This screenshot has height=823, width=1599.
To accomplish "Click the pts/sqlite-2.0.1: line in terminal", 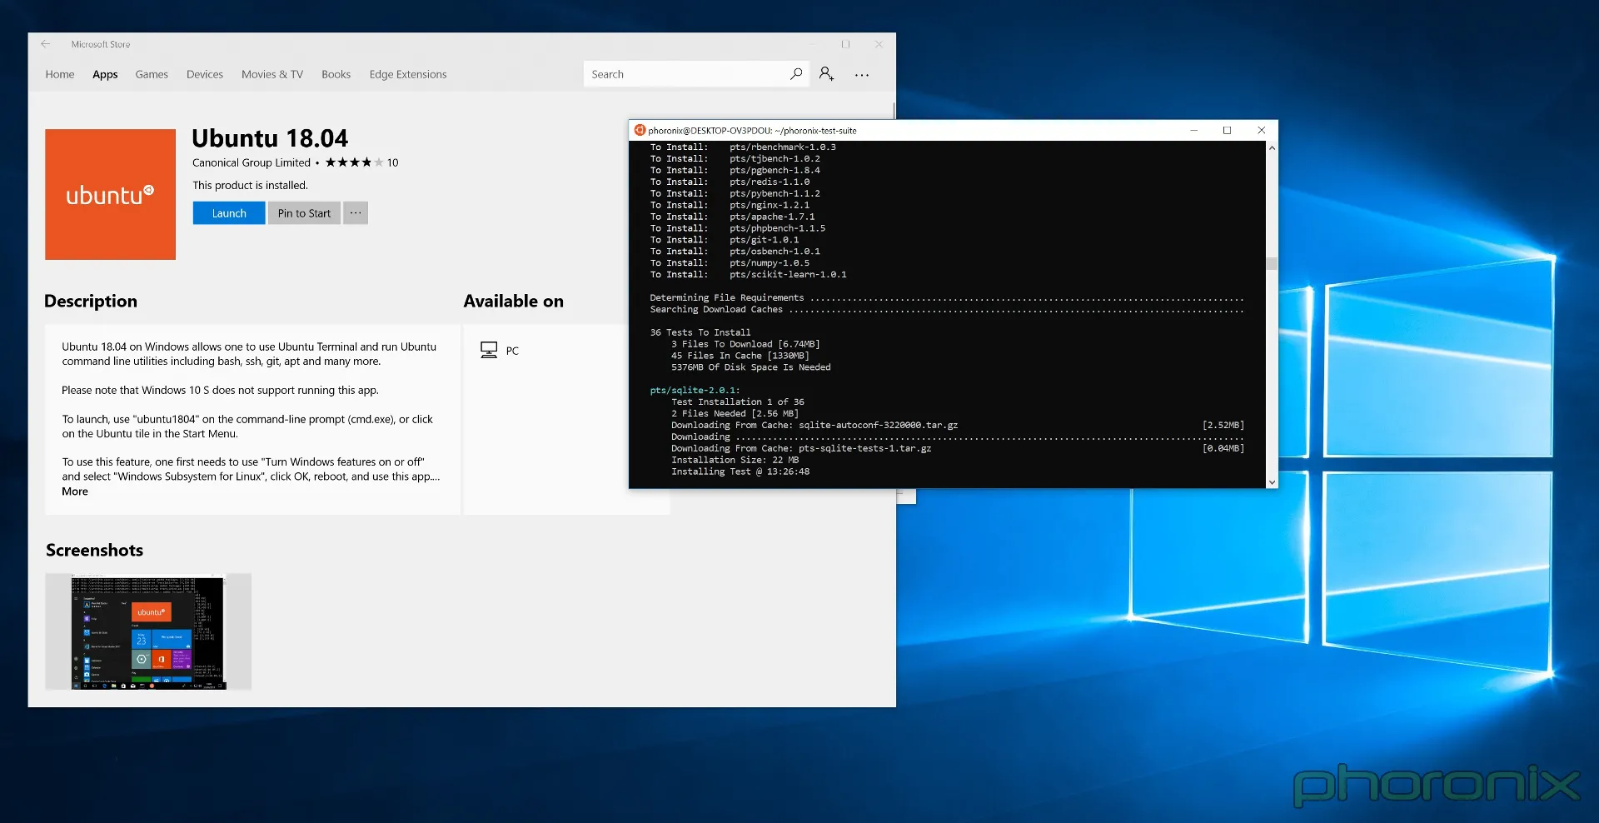I will [x=695, y=391].
